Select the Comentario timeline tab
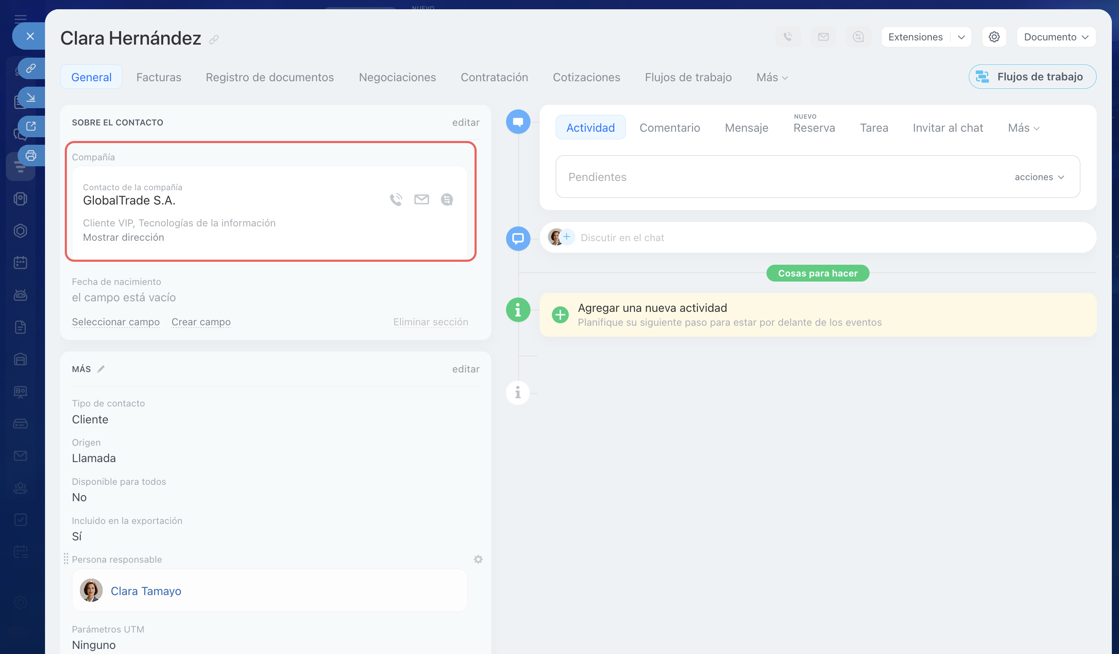 click(x=669, y=128)
